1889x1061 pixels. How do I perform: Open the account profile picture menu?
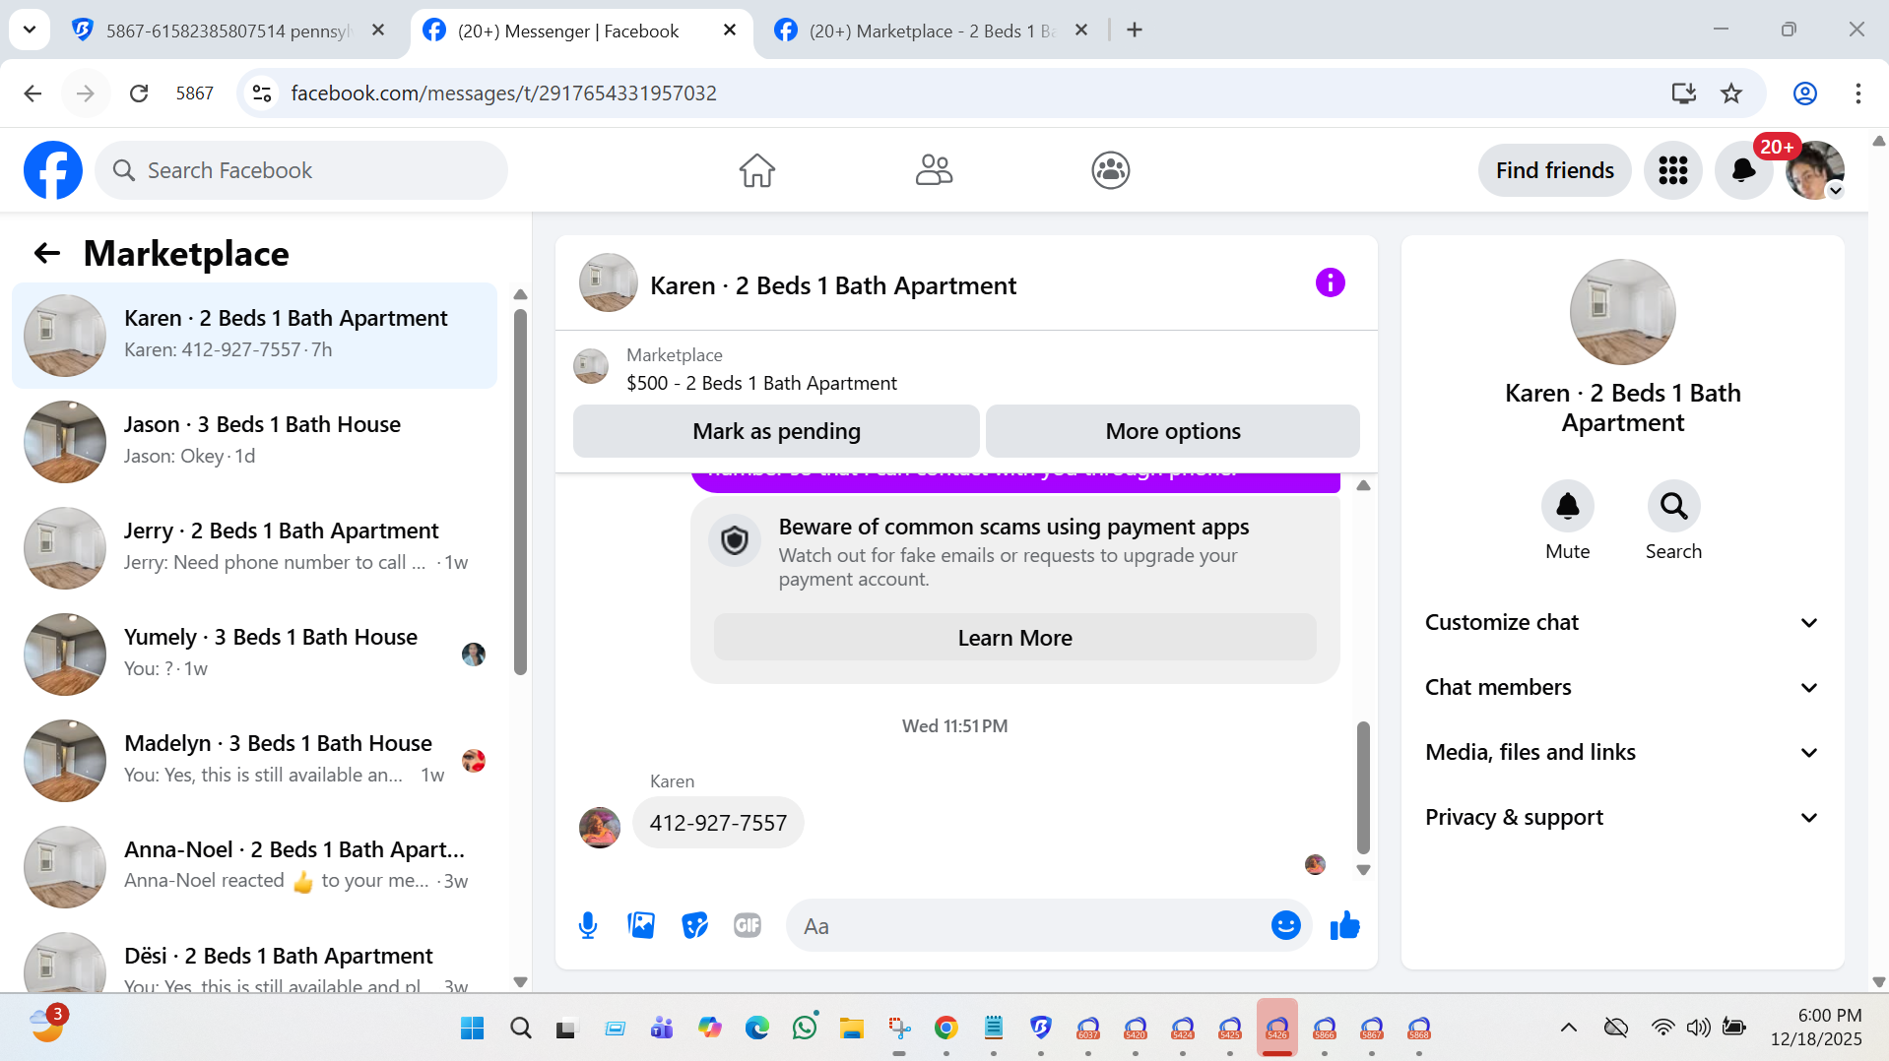point(1814,170)
